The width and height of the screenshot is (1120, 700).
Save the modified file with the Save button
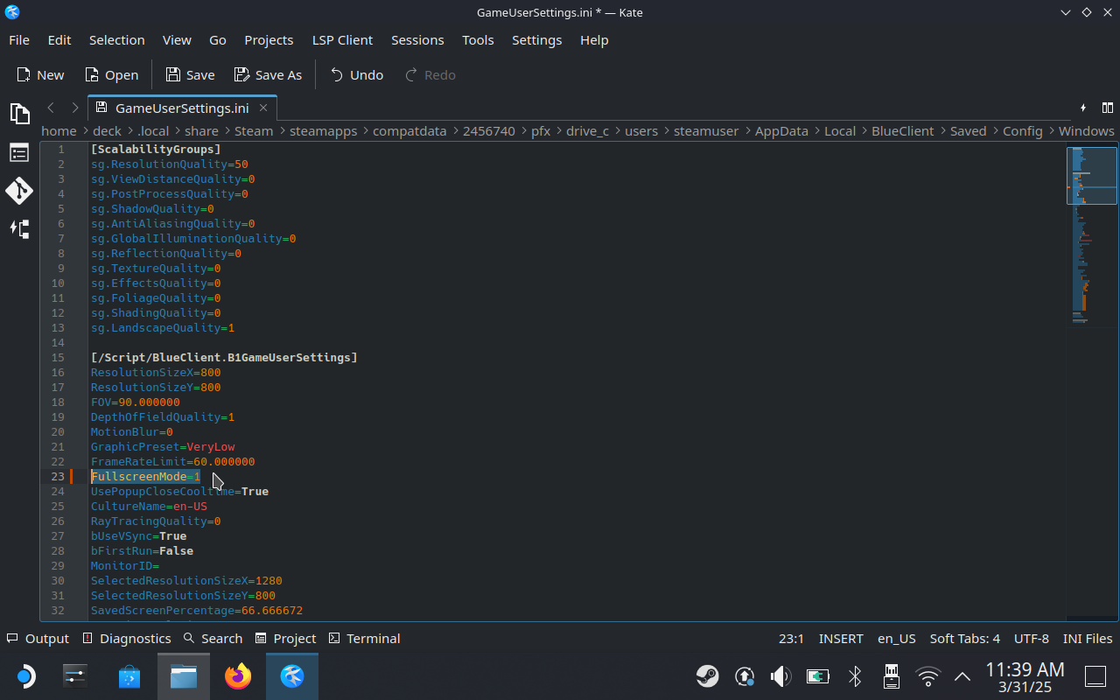pyautogui.click(x=190, y=74)
